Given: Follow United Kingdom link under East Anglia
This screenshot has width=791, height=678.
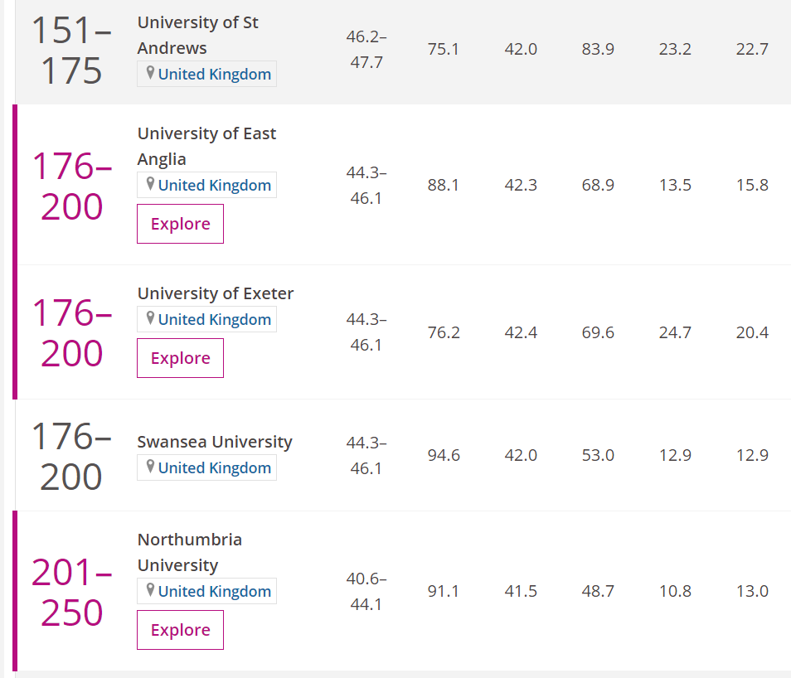Looking at the screenshot, I should [x=215, y=185].
